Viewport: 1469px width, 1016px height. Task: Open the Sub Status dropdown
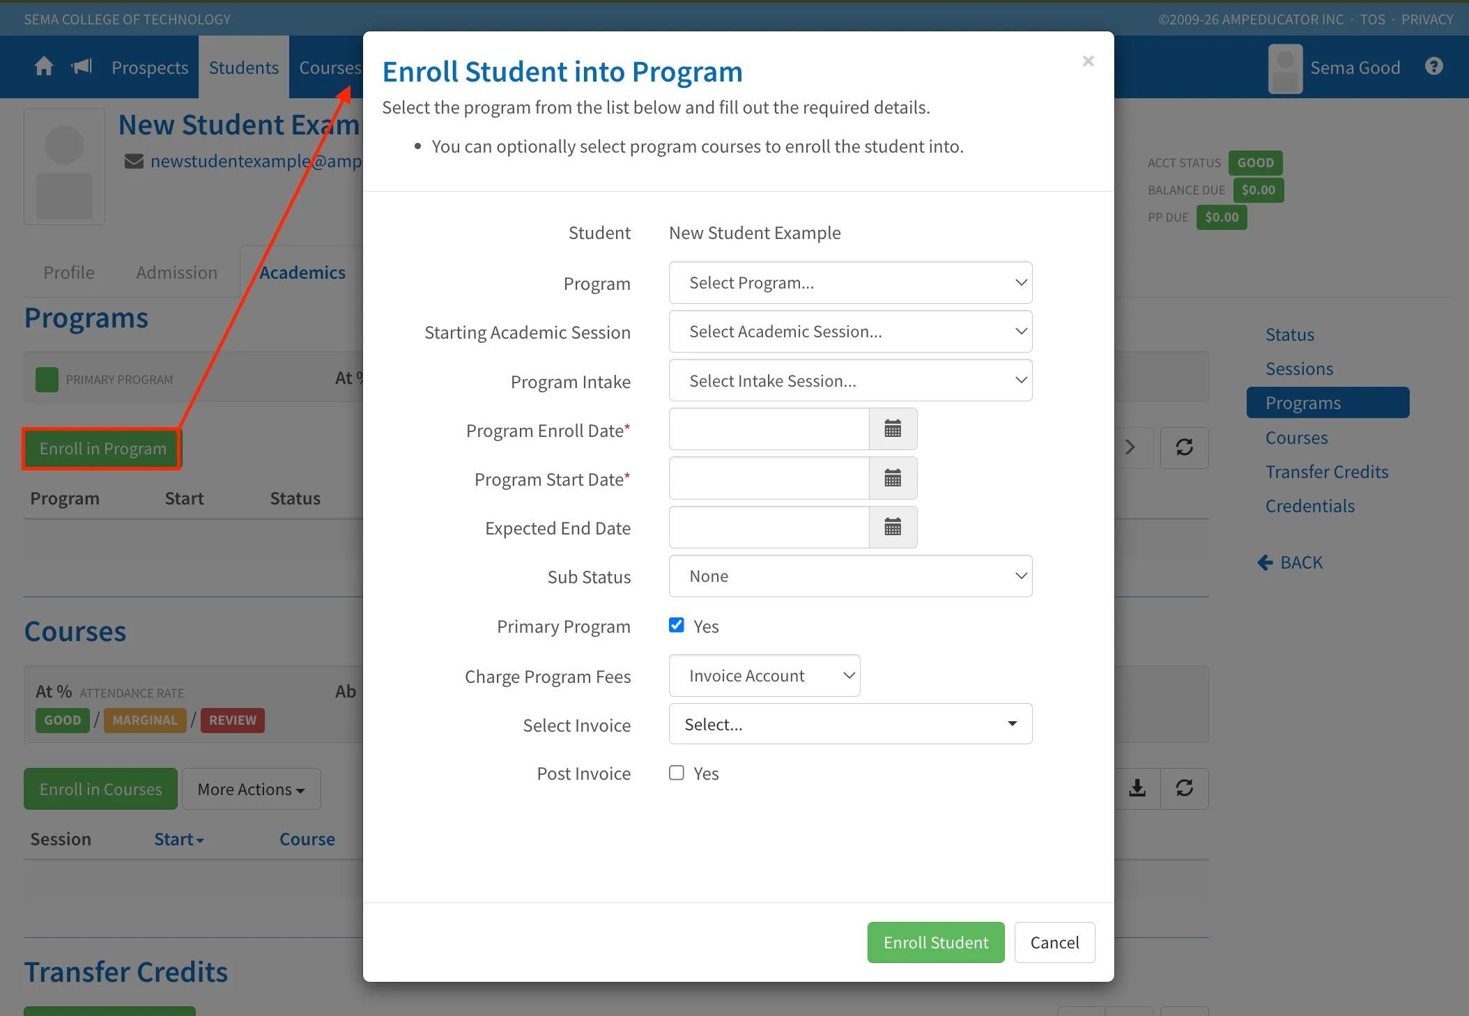850,576
